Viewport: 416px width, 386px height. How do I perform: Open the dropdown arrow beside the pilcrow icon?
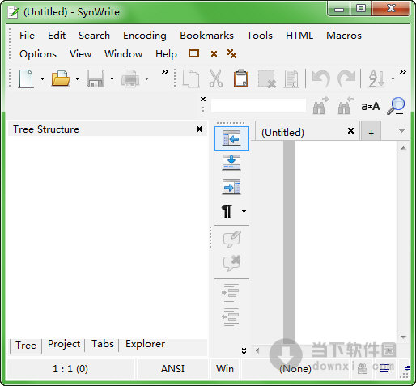tap(244, 211)
